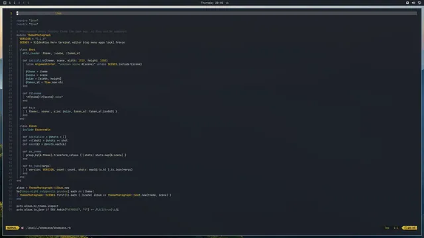This screenshot has width=424, height=238.
Task: Switch to workspace 3
Action: 19,3
